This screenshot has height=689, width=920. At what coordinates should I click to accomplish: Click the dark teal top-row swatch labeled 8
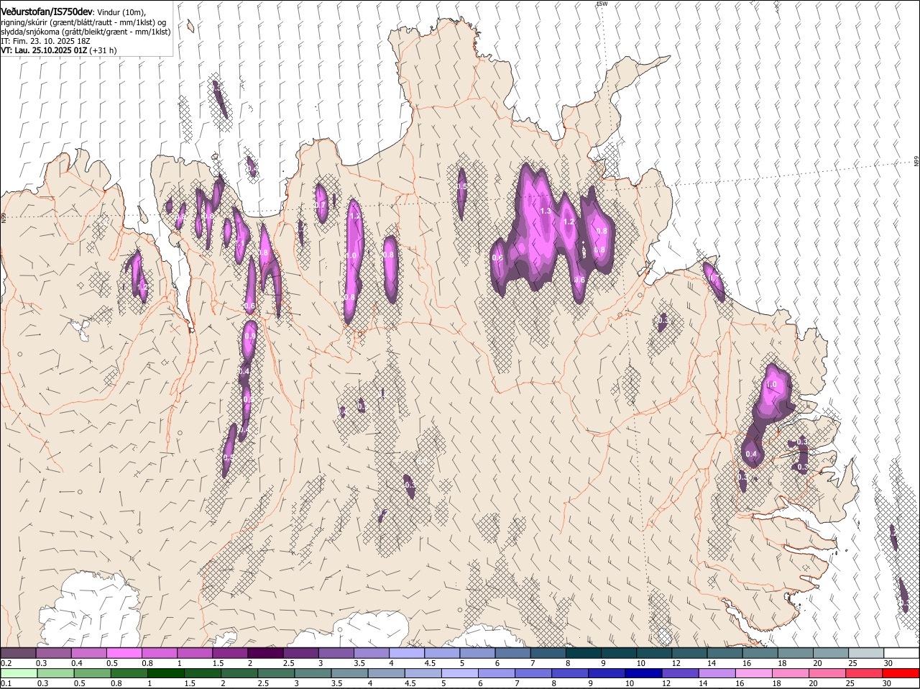click(x=583, y=653)
